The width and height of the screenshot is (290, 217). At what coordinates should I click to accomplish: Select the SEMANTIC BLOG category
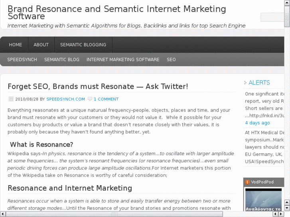(62, 60)
